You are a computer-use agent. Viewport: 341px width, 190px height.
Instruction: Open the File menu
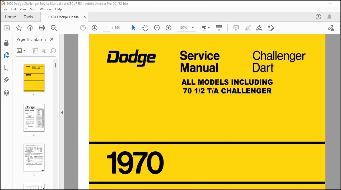pyautogui.click(x=5, y=9)
